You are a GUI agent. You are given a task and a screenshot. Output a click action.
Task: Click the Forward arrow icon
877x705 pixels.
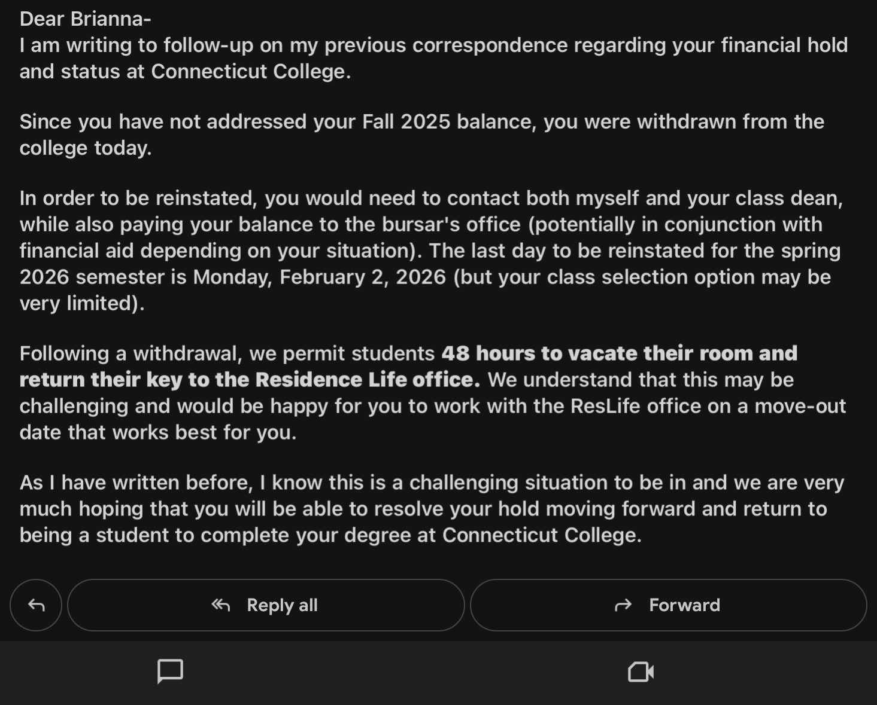[x=623, y=605]
